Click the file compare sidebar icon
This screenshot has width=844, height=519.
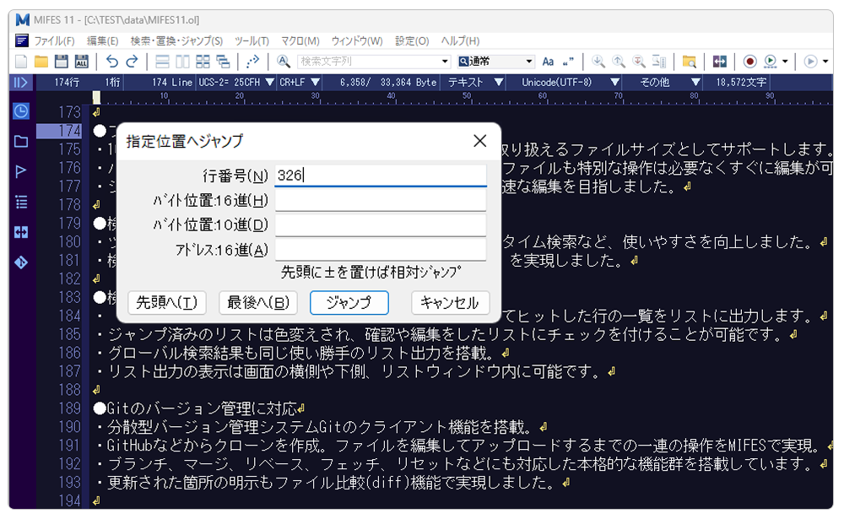[x=21, y=232]
